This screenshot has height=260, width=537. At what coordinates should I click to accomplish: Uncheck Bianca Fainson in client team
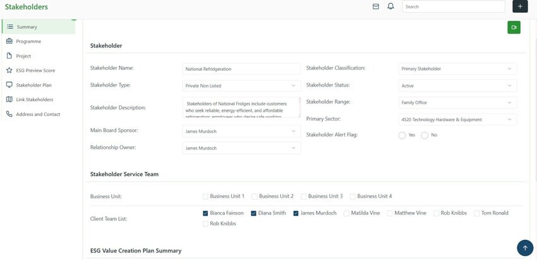tap(205, 213)
